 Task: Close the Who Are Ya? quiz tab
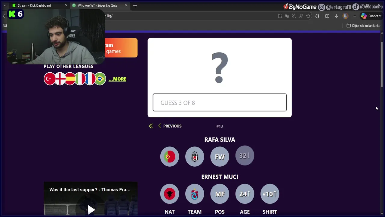click(x=126, y=5)
